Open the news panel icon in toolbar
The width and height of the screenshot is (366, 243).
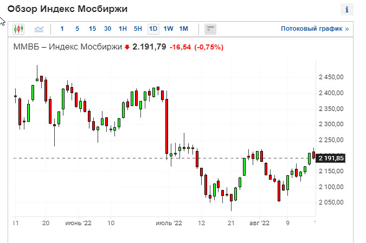tap(211, 29)
